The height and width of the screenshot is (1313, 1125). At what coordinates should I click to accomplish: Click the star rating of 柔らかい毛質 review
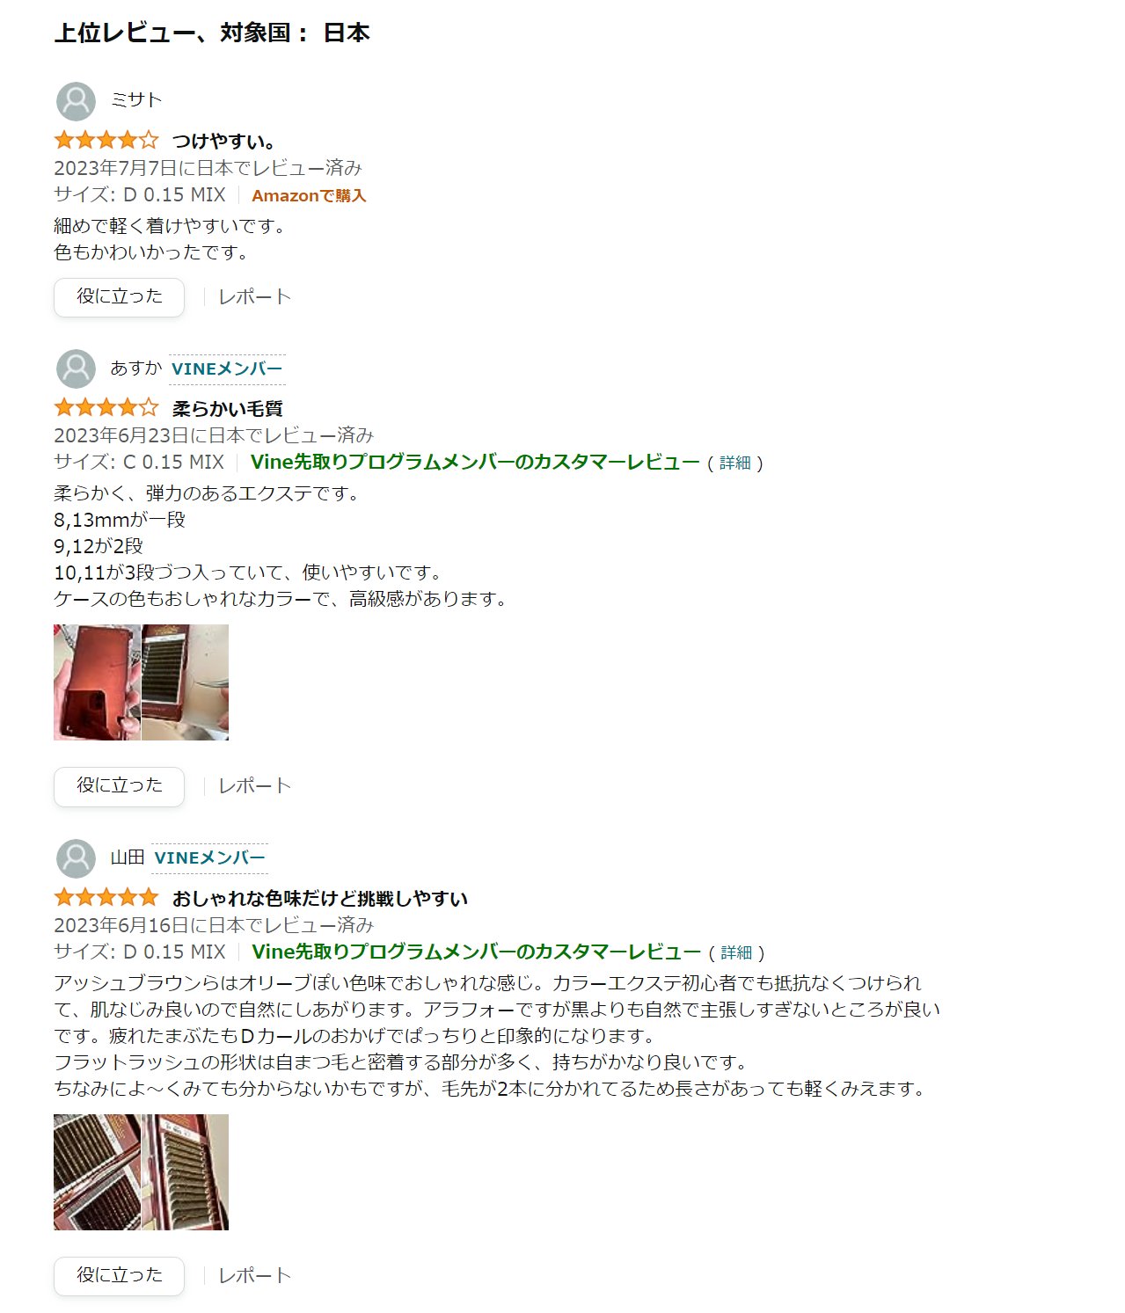(106, 407)
